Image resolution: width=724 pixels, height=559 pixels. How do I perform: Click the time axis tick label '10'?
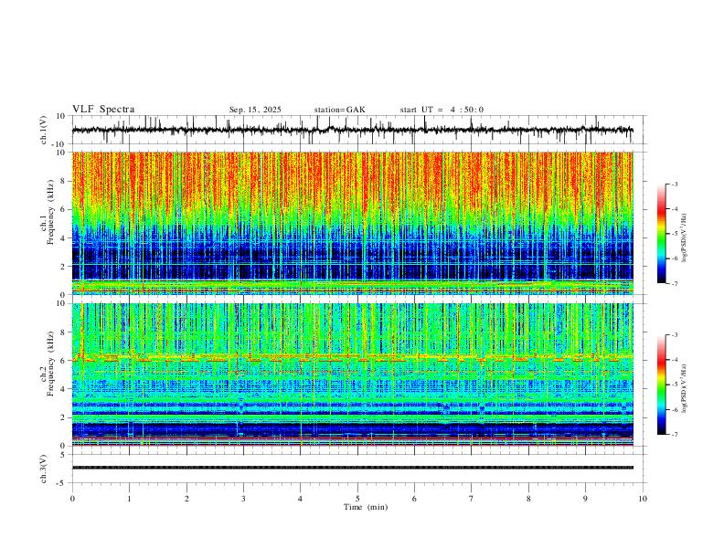[643, 499]
